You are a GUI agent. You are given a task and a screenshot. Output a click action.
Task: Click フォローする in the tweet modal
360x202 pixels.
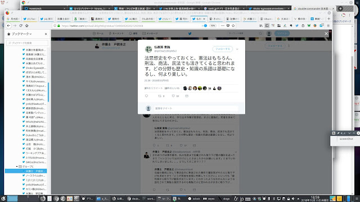coord(223,49)
